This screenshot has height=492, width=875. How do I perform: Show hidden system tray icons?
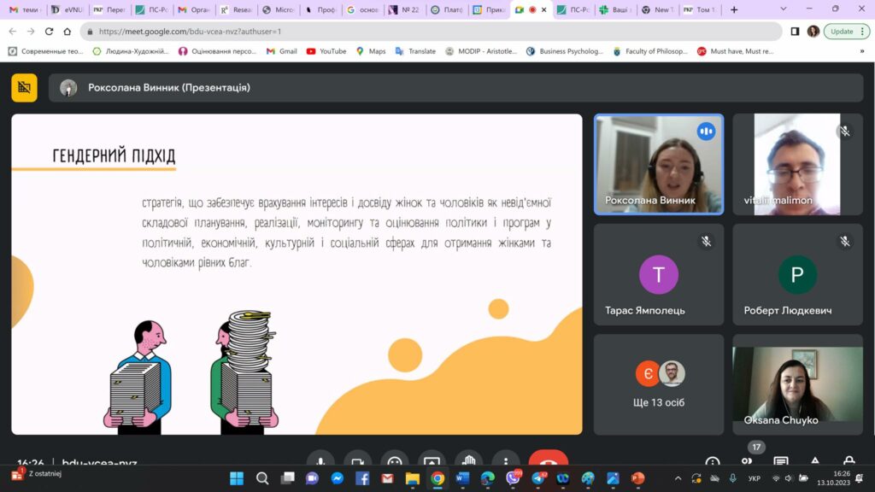678,478
